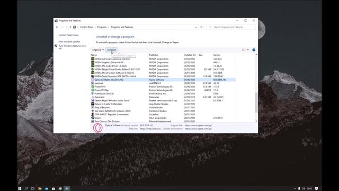This screenshot has width=339, height=191.
Task: Open View installed updates link
Action: 69,41
